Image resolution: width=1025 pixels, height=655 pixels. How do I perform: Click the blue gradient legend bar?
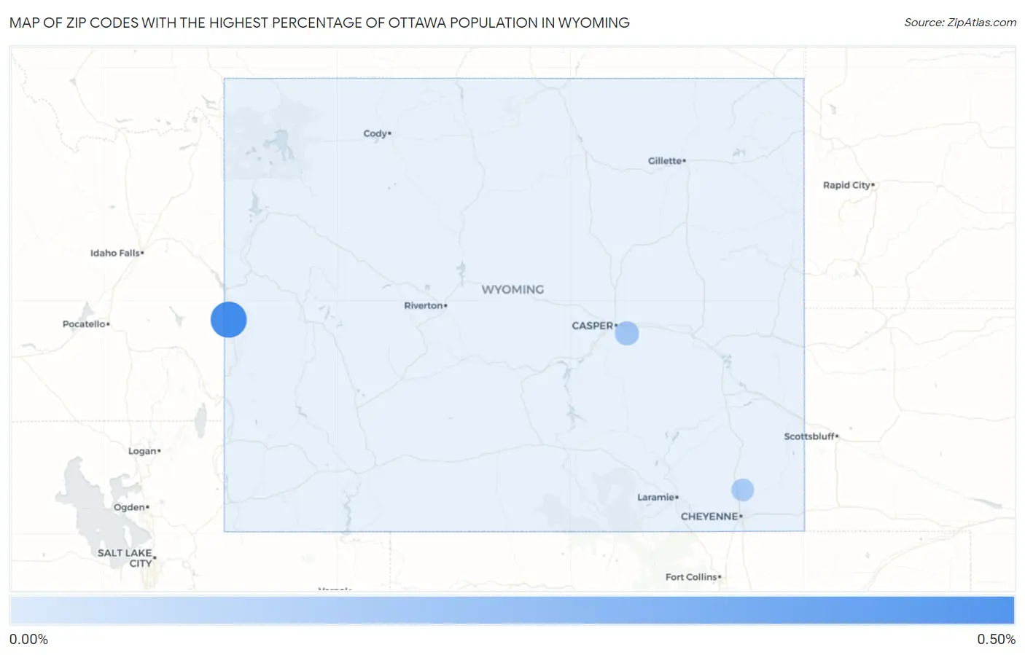512,610
